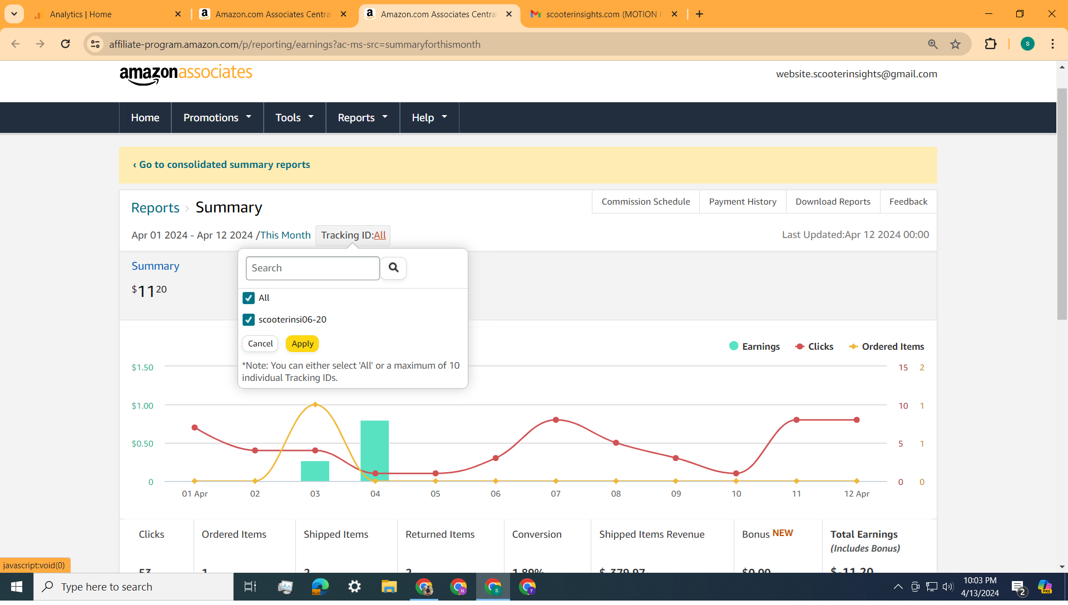Go to Home in the navigation bar
The width and height of the screenshot is (1068, 605).
click(x=145, y=117)
